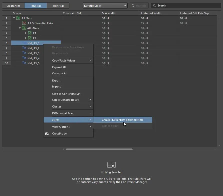The width and height of the screenshot is (223, 196).
Task: Switch to the Clearances tab
Action: (13, 6)
